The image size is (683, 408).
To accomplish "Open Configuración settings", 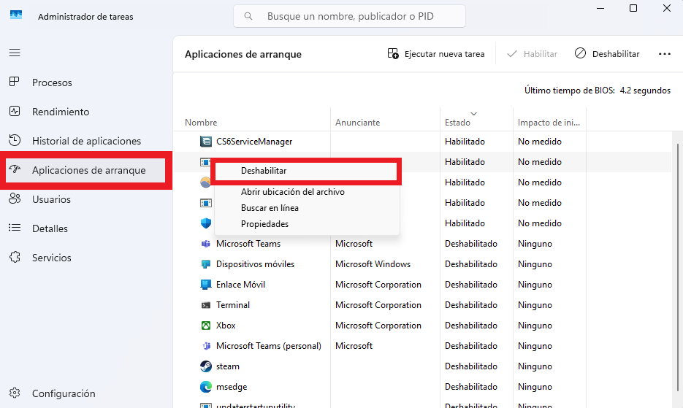I will pyautogui.click(x=63, y=393).
